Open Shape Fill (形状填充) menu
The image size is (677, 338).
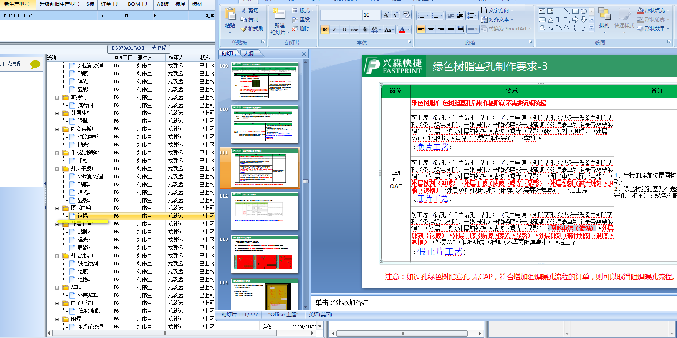tap(654, 10)
